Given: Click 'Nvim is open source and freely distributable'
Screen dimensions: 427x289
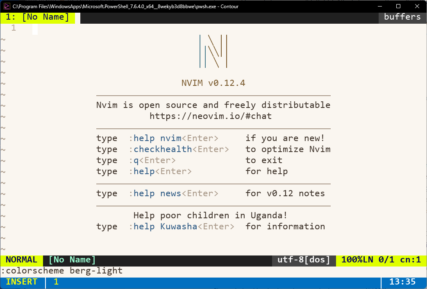Looking at the screenshot, I should click(213, 105).
